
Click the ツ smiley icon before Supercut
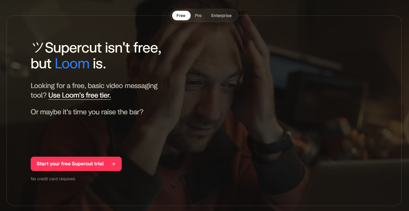click(x=37, y=48)
